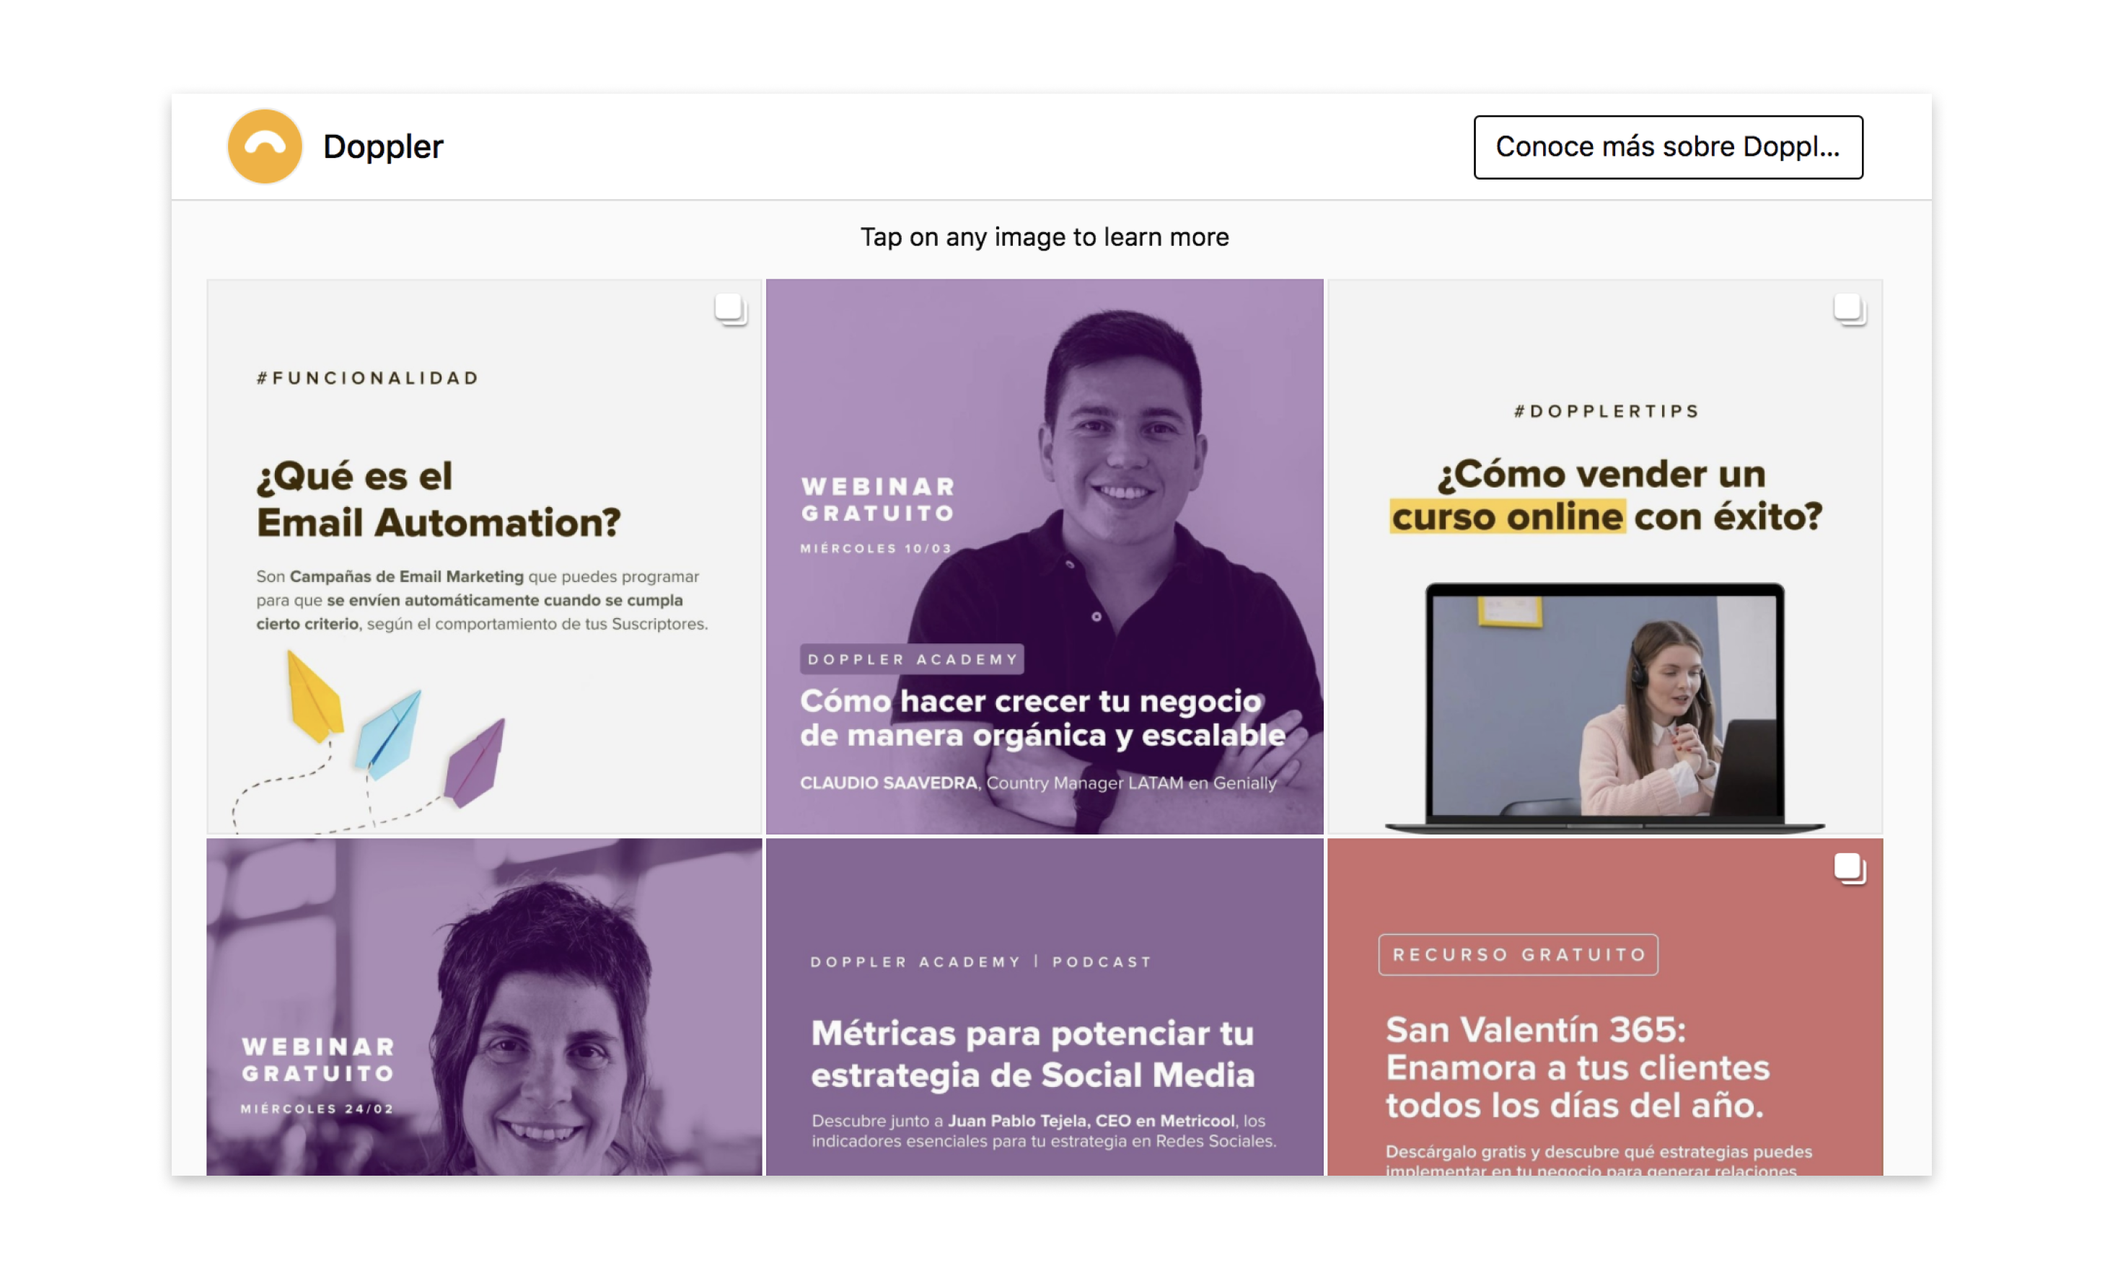The height and width of the screenshot is (1268, 2105).
Task: Click the yellow paper plane illustration
Action: [315, 696]
